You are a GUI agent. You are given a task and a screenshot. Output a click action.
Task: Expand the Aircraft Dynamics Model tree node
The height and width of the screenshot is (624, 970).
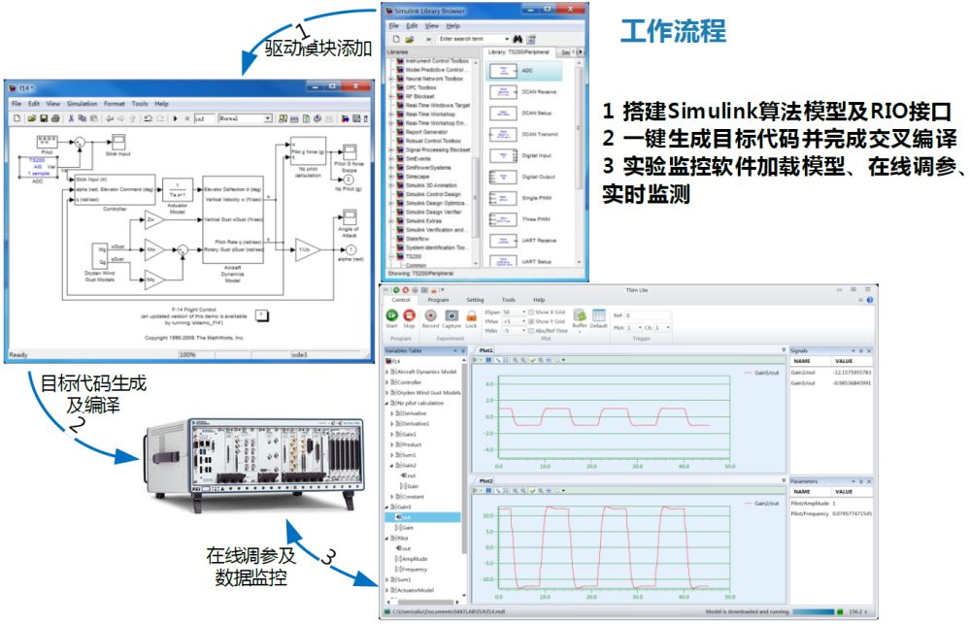point(388,373)
